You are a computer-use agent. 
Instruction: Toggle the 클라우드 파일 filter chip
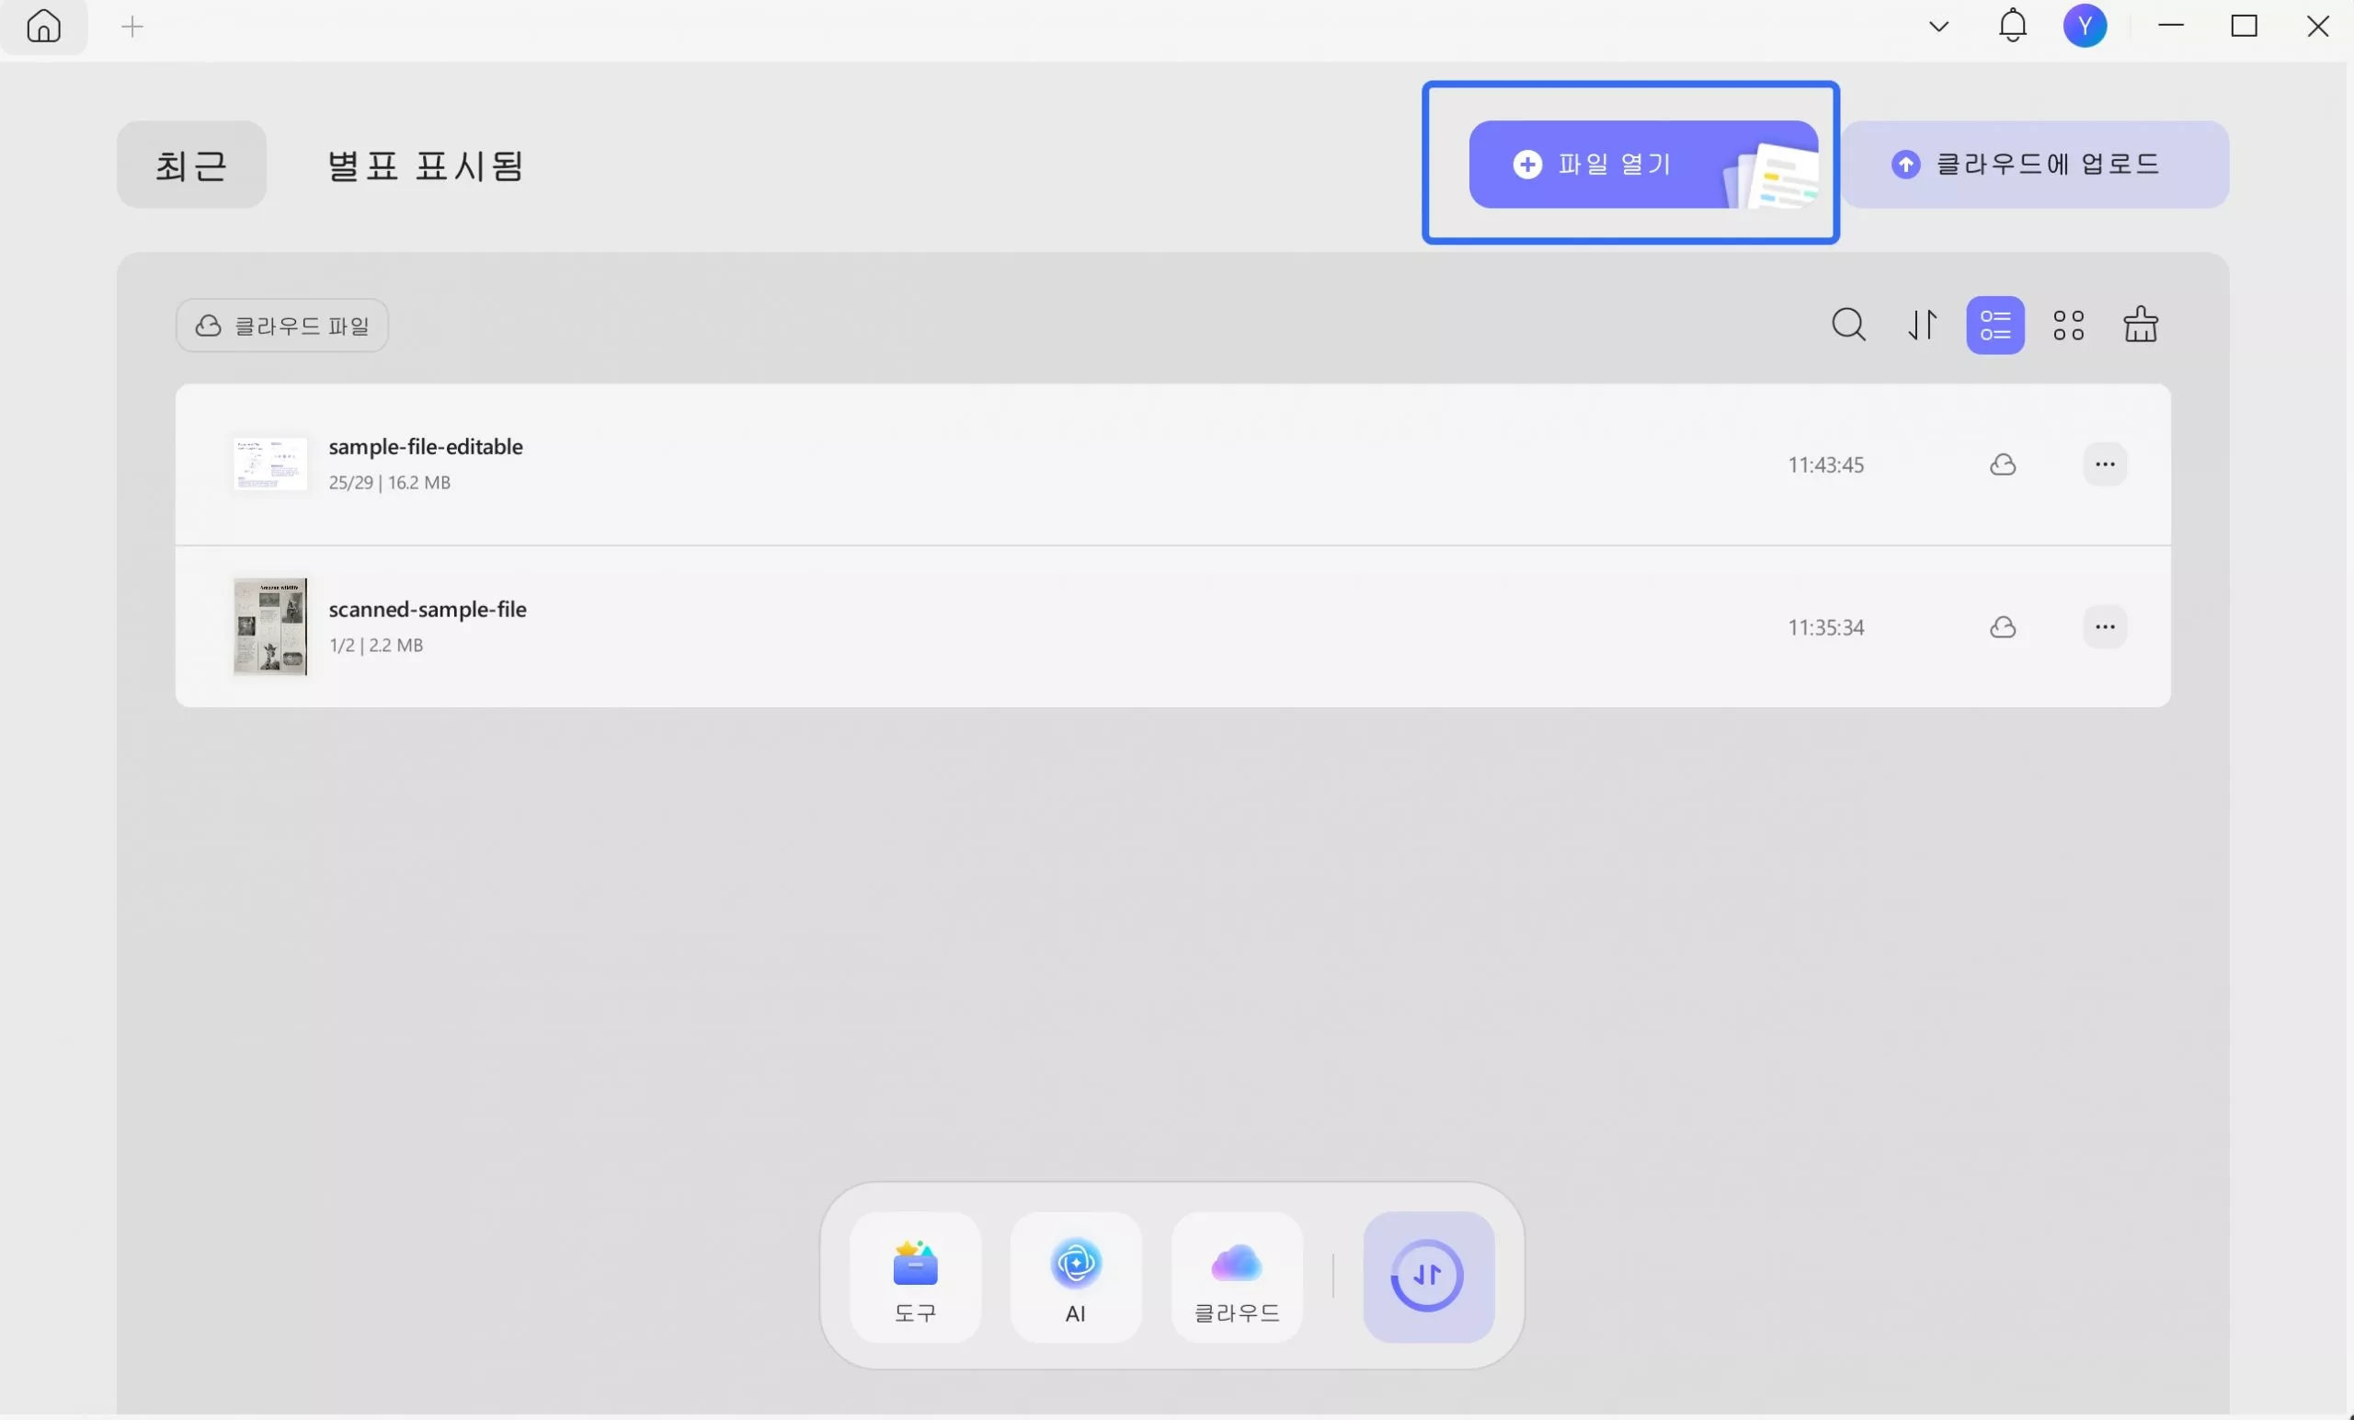(x=281, y=326)
